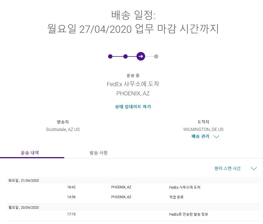Click the WILMINGTON, DE US destination text
This screenshot has width=263, height=224.
point(203,130)
